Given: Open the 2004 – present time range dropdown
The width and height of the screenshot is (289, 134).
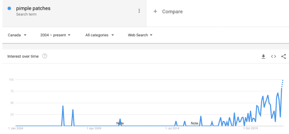Looking at the screenshot, I should click(55, 35).
